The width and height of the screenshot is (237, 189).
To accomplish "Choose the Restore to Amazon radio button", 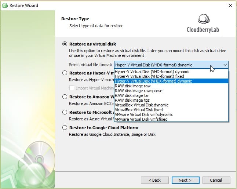I will pyautogui.click(x=65, y=97).
